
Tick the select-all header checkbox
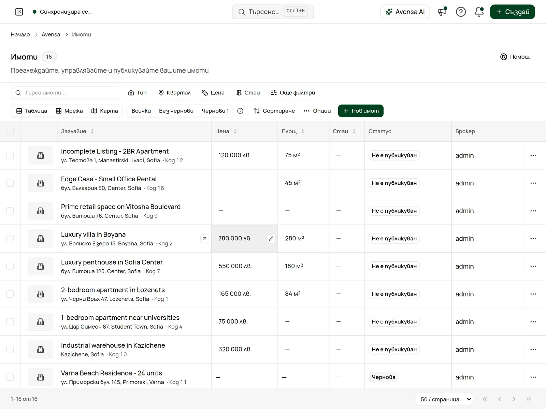point(10,131)
